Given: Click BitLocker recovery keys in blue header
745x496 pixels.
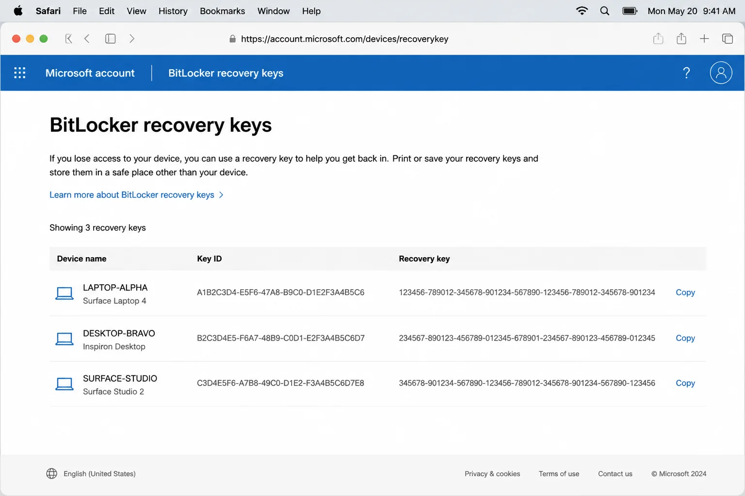Looking at the screenshot, I should point(226,73).
